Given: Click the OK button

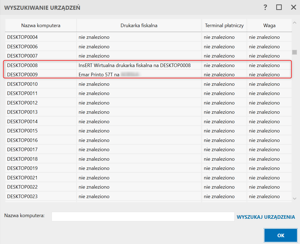Looking at the screenshot, I should click(281, 235).
